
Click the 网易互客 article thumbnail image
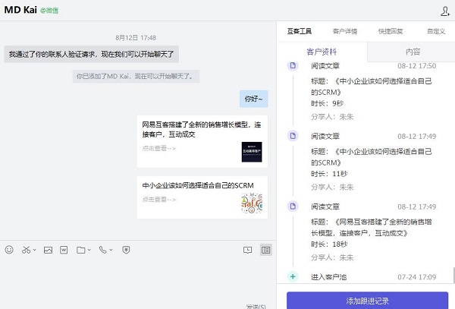(251, 151)
